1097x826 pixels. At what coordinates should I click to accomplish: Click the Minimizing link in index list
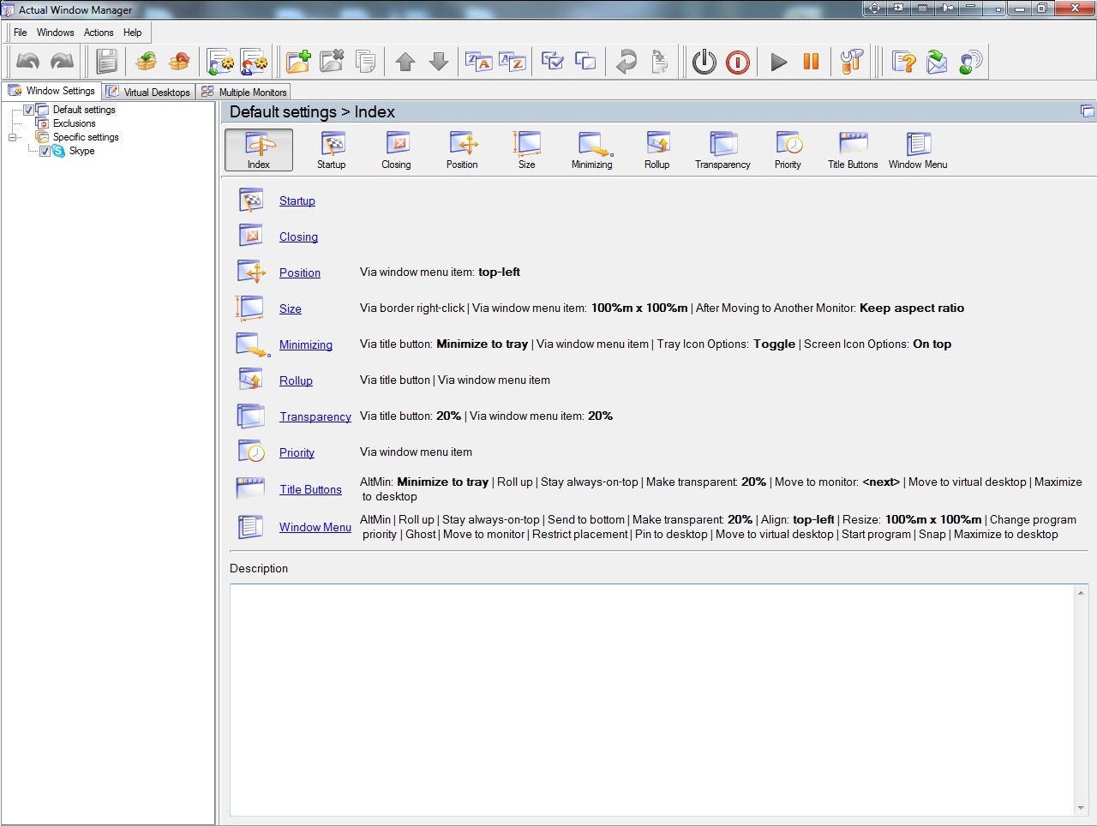pos(305,345)
